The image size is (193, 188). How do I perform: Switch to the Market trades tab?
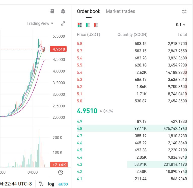coord(120,11)
